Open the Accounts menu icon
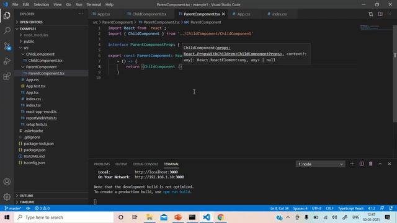Screen dimensions: 397x223 7,181
